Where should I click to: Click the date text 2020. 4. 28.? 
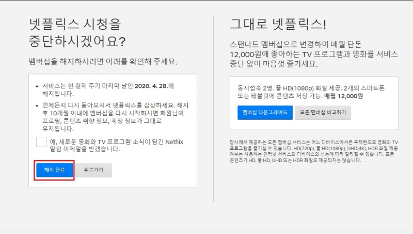point(151,86)
